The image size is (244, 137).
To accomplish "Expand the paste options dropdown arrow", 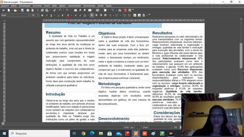I will (50, 10).
